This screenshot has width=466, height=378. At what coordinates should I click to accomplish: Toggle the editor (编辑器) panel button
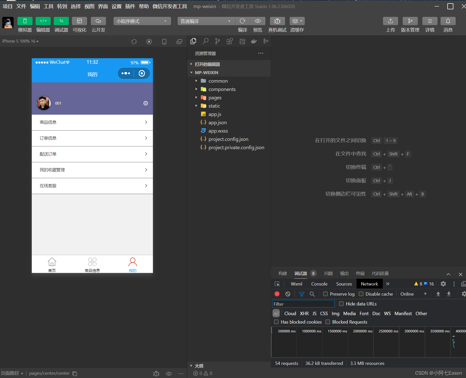point(43,21)
